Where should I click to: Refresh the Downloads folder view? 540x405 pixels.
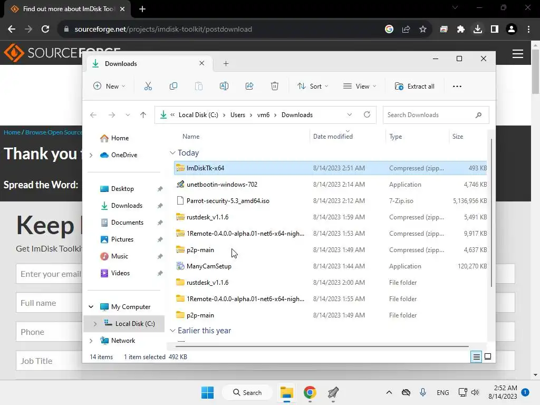tap(367, 114)
